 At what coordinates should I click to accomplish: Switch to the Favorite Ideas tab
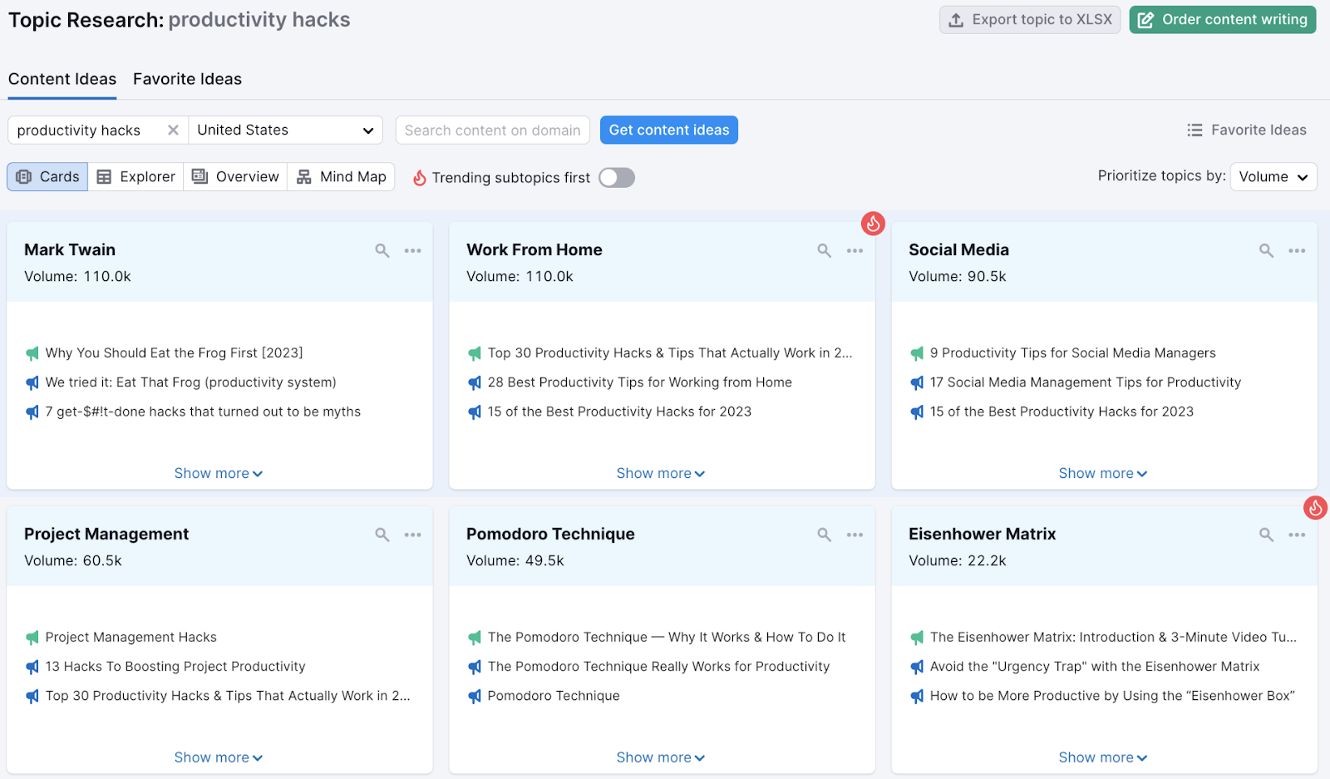click(x=187, y=79)
